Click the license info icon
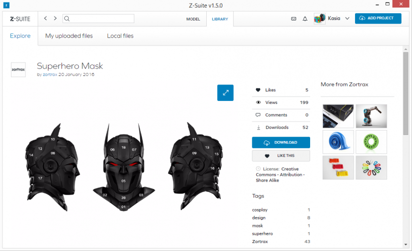 [258, 168]
